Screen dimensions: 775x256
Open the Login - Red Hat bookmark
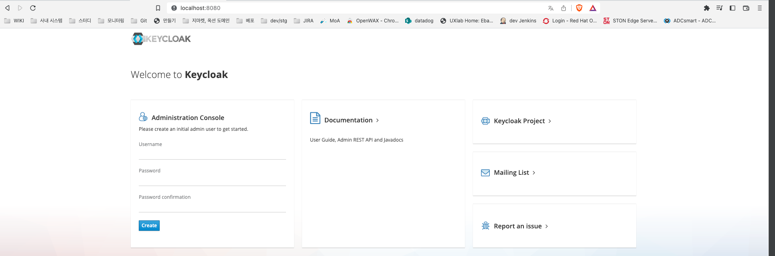tap(570, 21)
